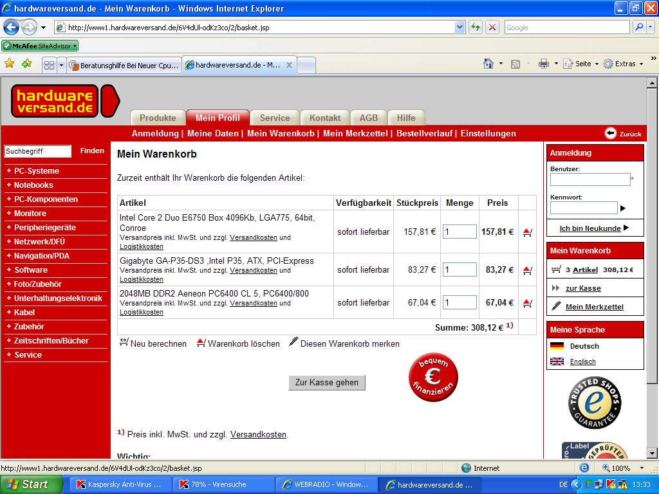The height and width of the screenshot is (494, 659).
Task: Remove 2048MB DDR2 Aeneon from cart
Action: click(528, 303)
